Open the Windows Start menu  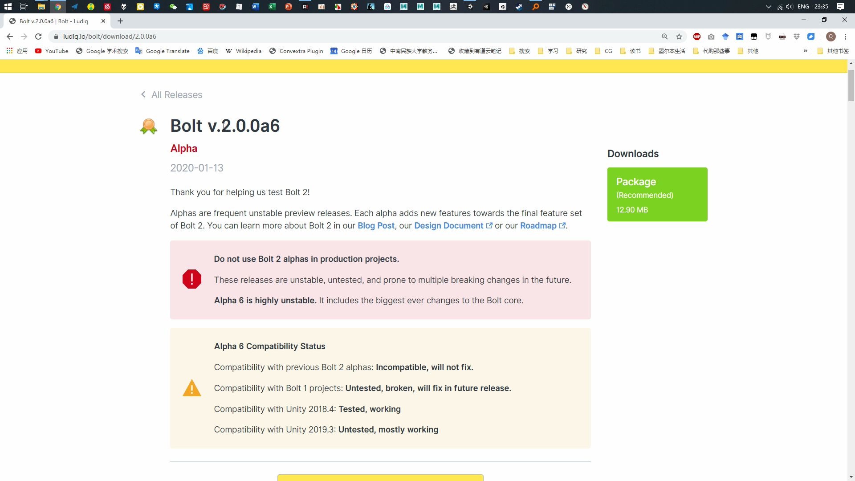[x=8, y=7]
